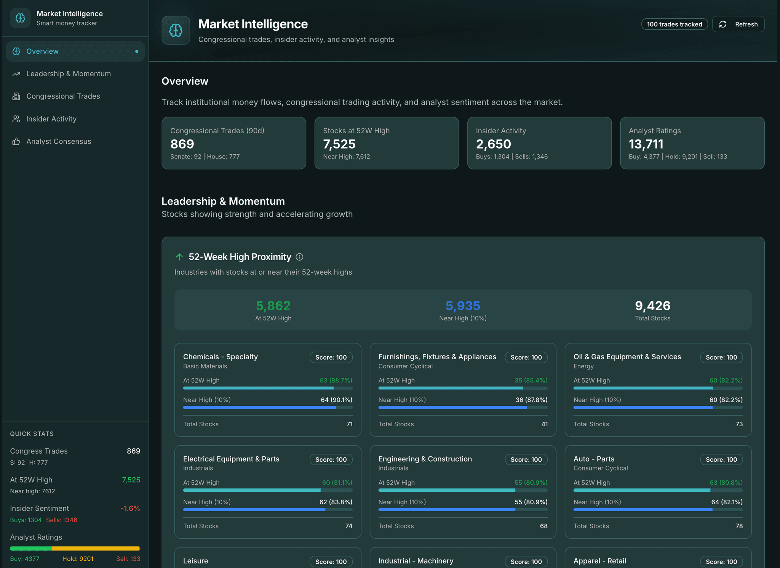Click the 100 trades tracked badge

(675, 24)
